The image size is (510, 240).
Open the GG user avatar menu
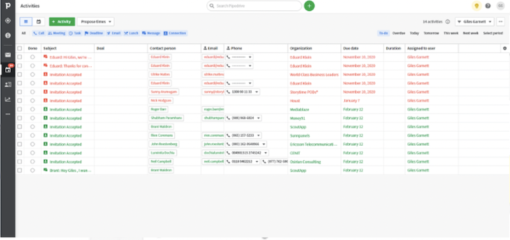pyautogui.click(x=500, y=6)
